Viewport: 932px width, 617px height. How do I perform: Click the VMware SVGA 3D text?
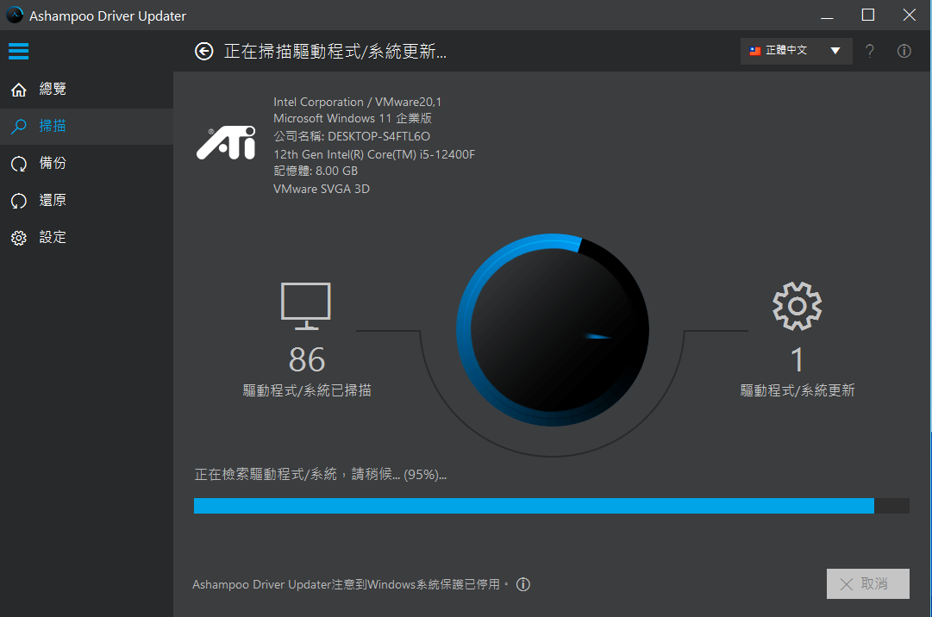point(322,189)
